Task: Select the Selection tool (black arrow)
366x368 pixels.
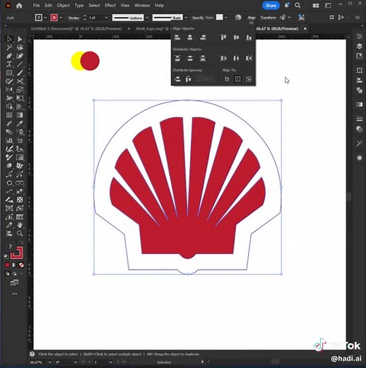Action: click(x=9, y=39)
